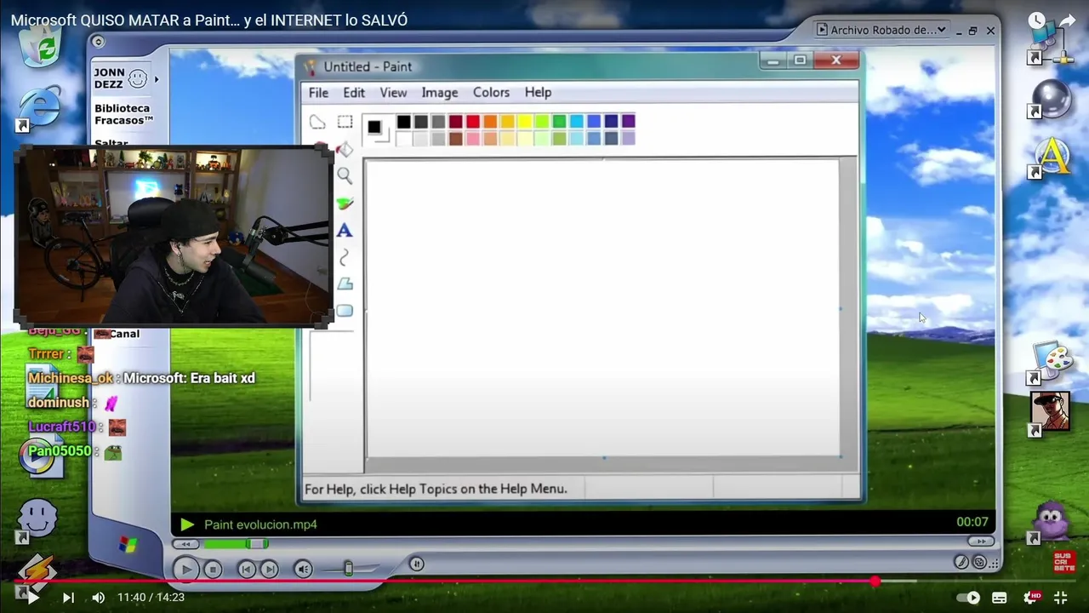The width and height of the screenshot is (1089, 613).
Task: Open Biblioteca Fracasos in the media player sidebar
Action: click(123, 114)
